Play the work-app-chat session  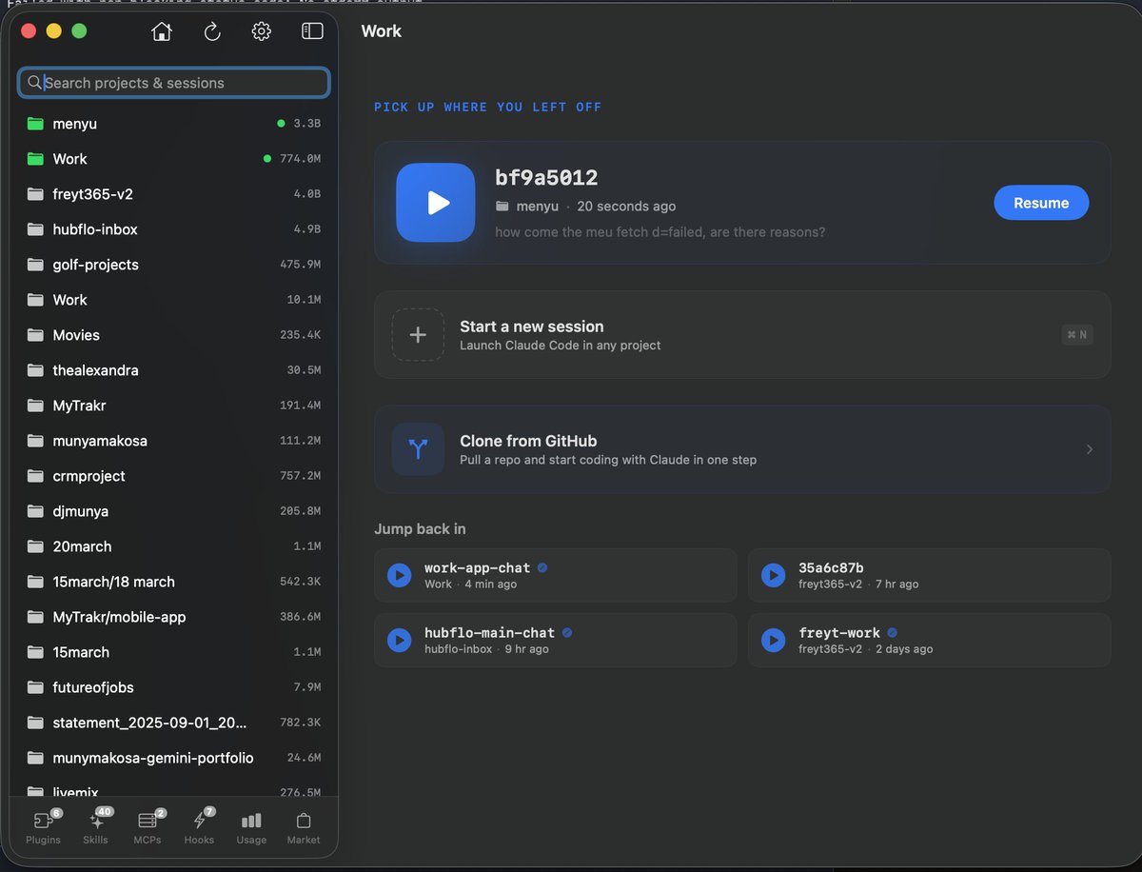[x=399, y=575]
